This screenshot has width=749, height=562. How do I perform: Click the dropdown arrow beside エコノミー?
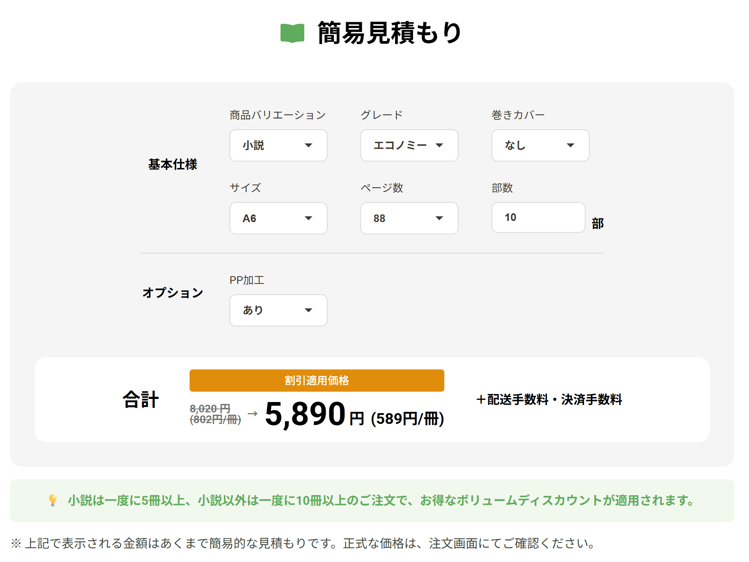point(440,145)
